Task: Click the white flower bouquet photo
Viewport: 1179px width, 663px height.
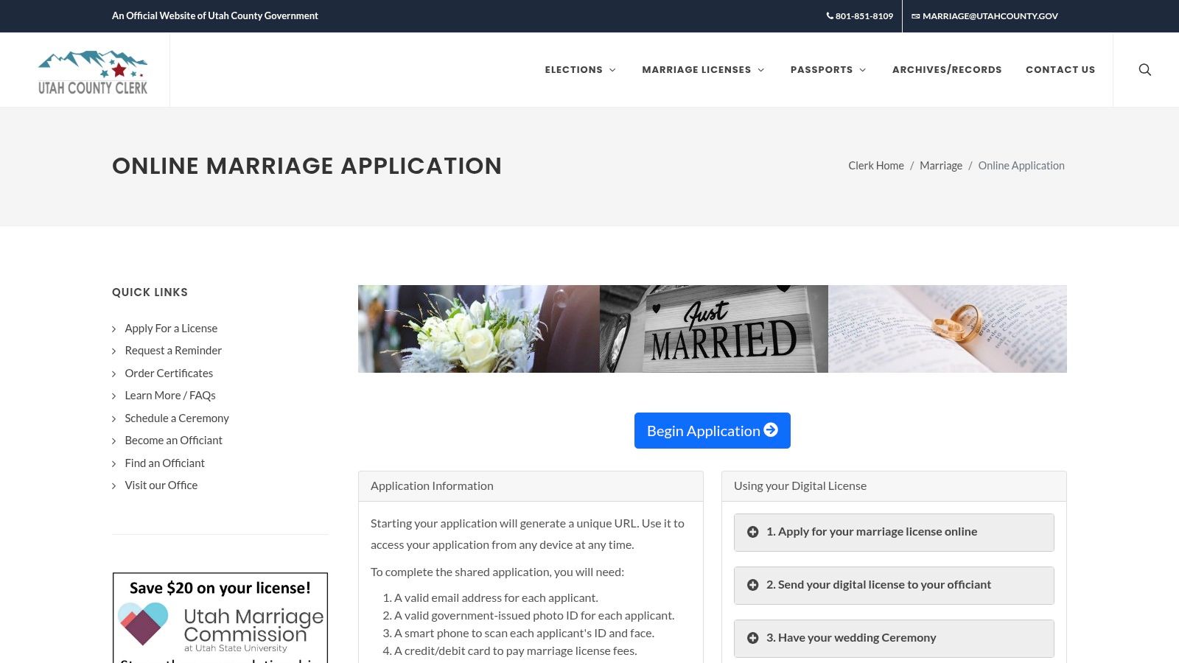Action: coord(479,329)
